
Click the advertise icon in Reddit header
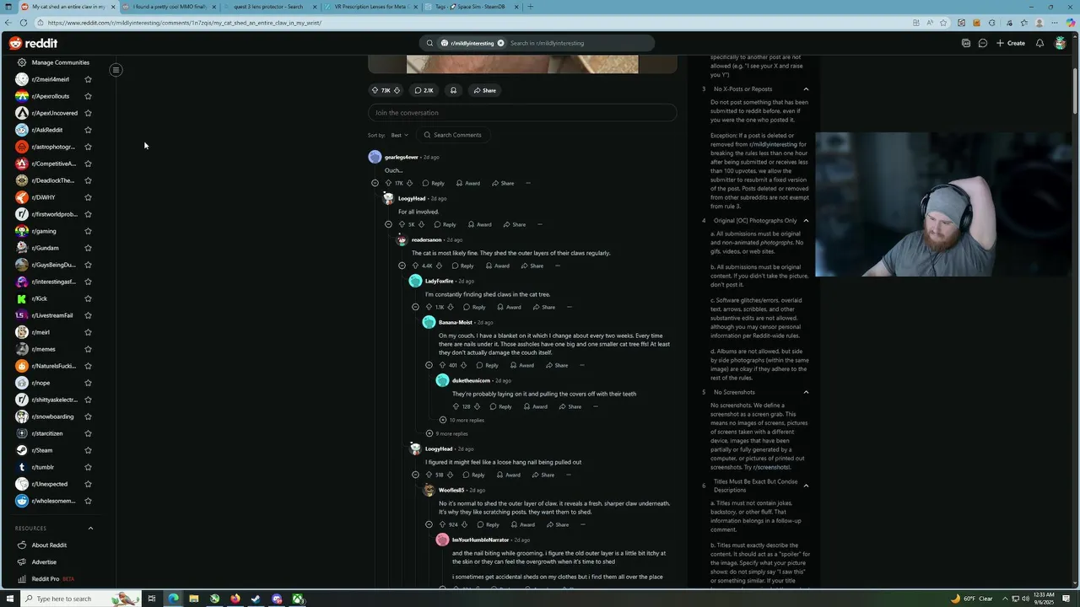[x=966, y=43]
